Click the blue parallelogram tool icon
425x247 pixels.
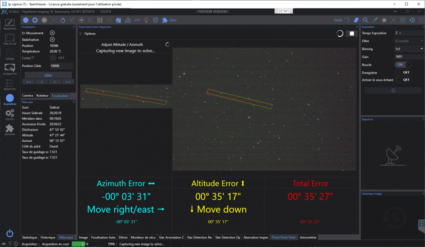click(356, 20)
